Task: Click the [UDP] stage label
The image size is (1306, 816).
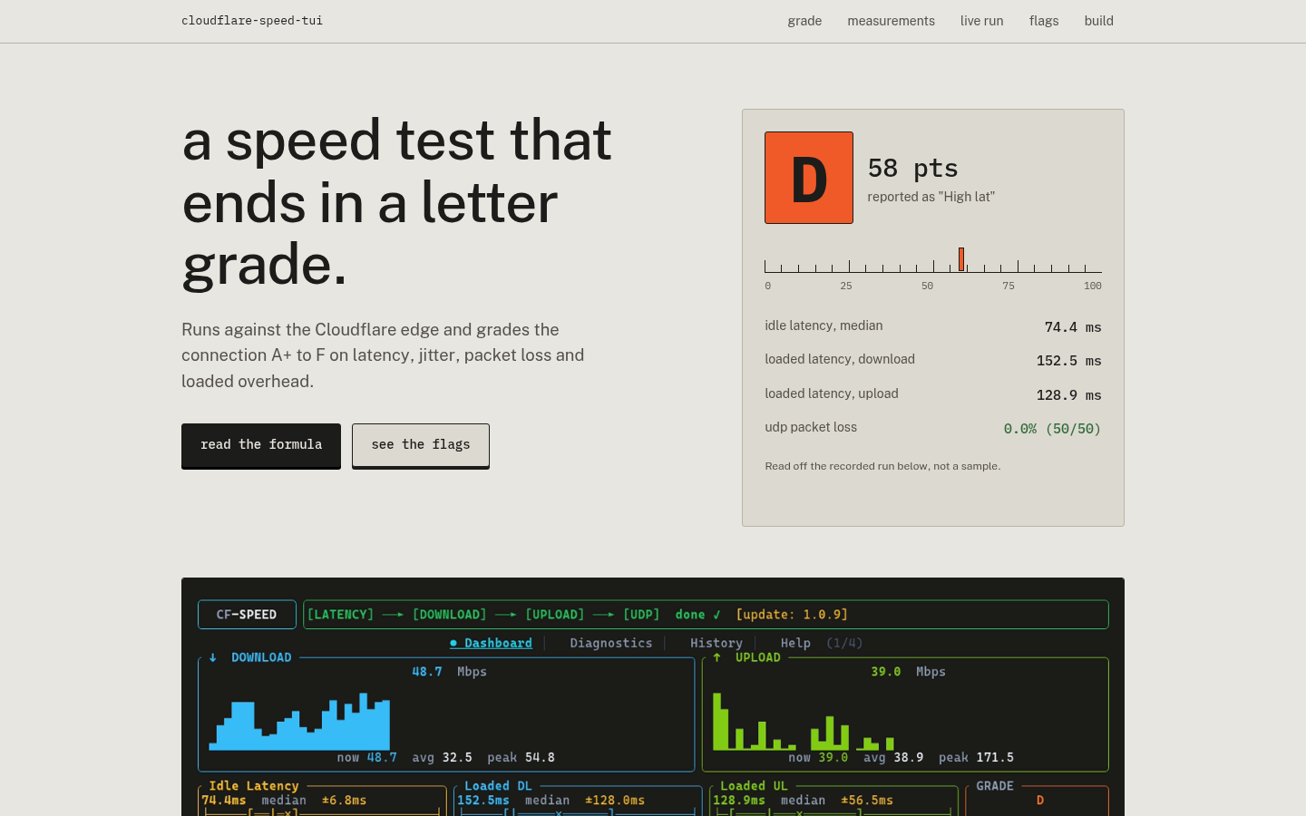Action: point(641,615)
